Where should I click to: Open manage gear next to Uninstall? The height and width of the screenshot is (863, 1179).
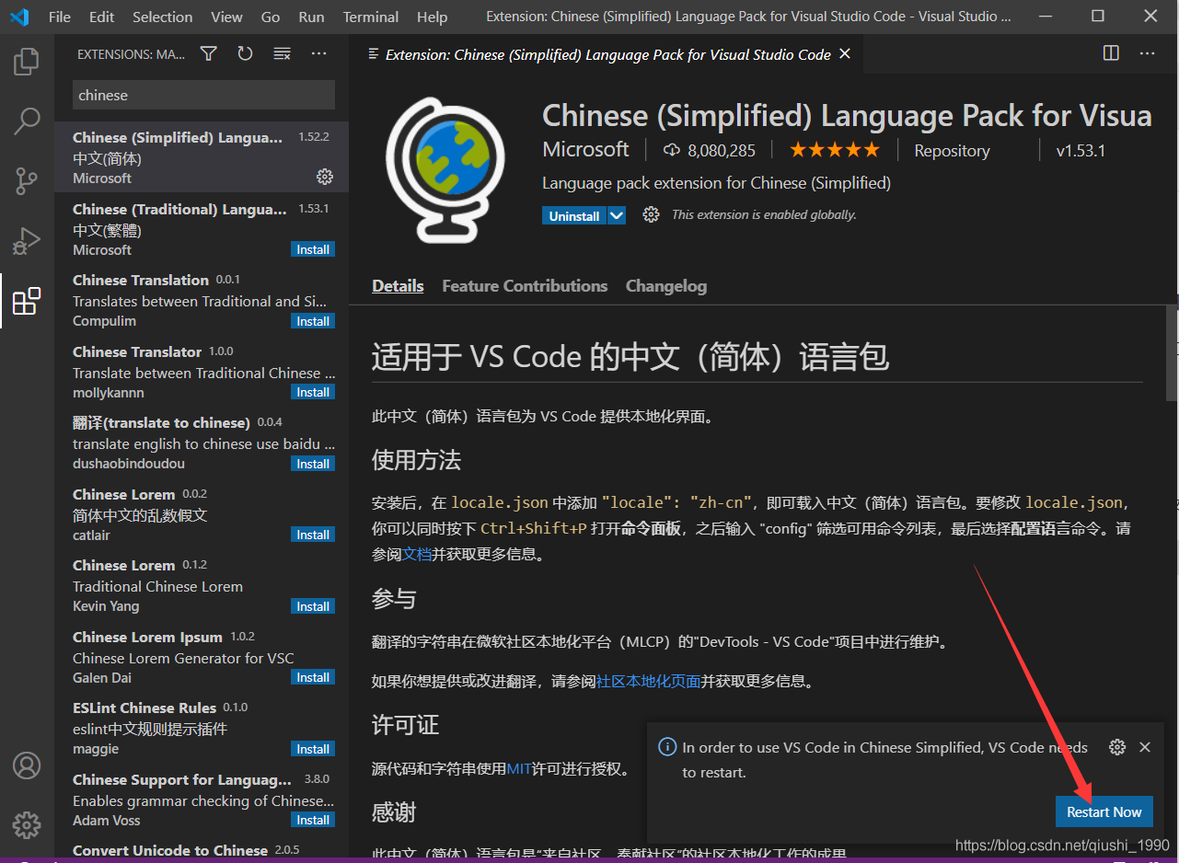[651, 214]
